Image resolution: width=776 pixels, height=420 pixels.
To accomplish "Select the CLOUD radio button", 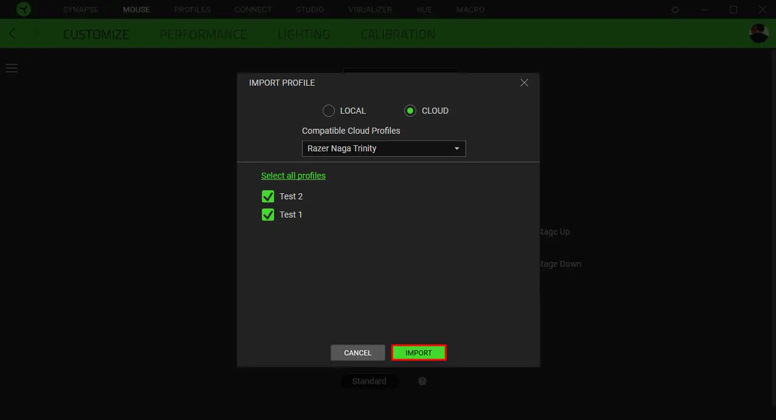I will [410, 111].
